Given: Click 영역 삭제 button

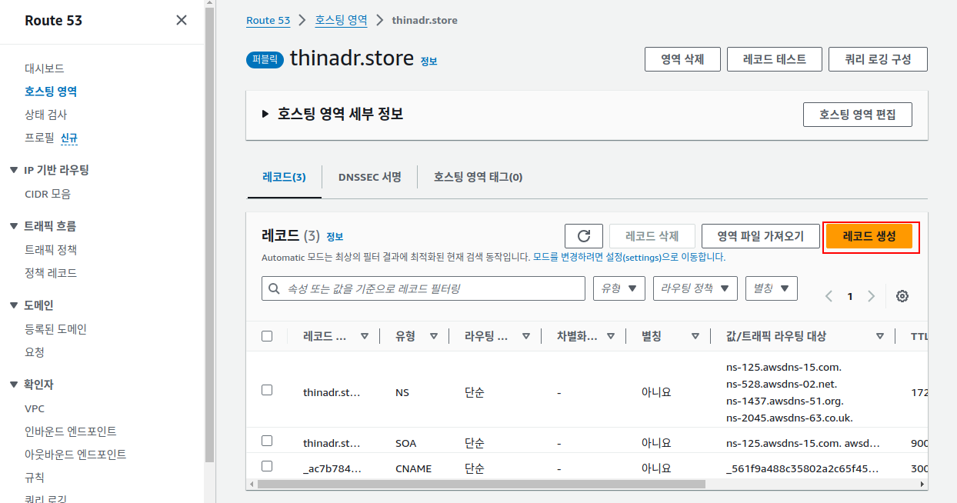Looking at the screenshot, I should [x=682, y=59].
